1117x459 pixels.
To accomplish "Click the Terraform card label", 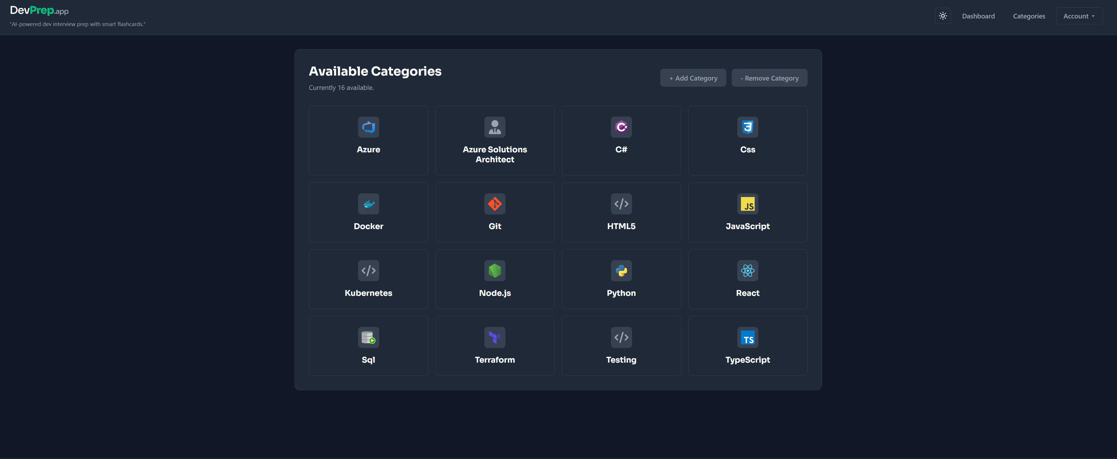I will [x=495, y=360].
